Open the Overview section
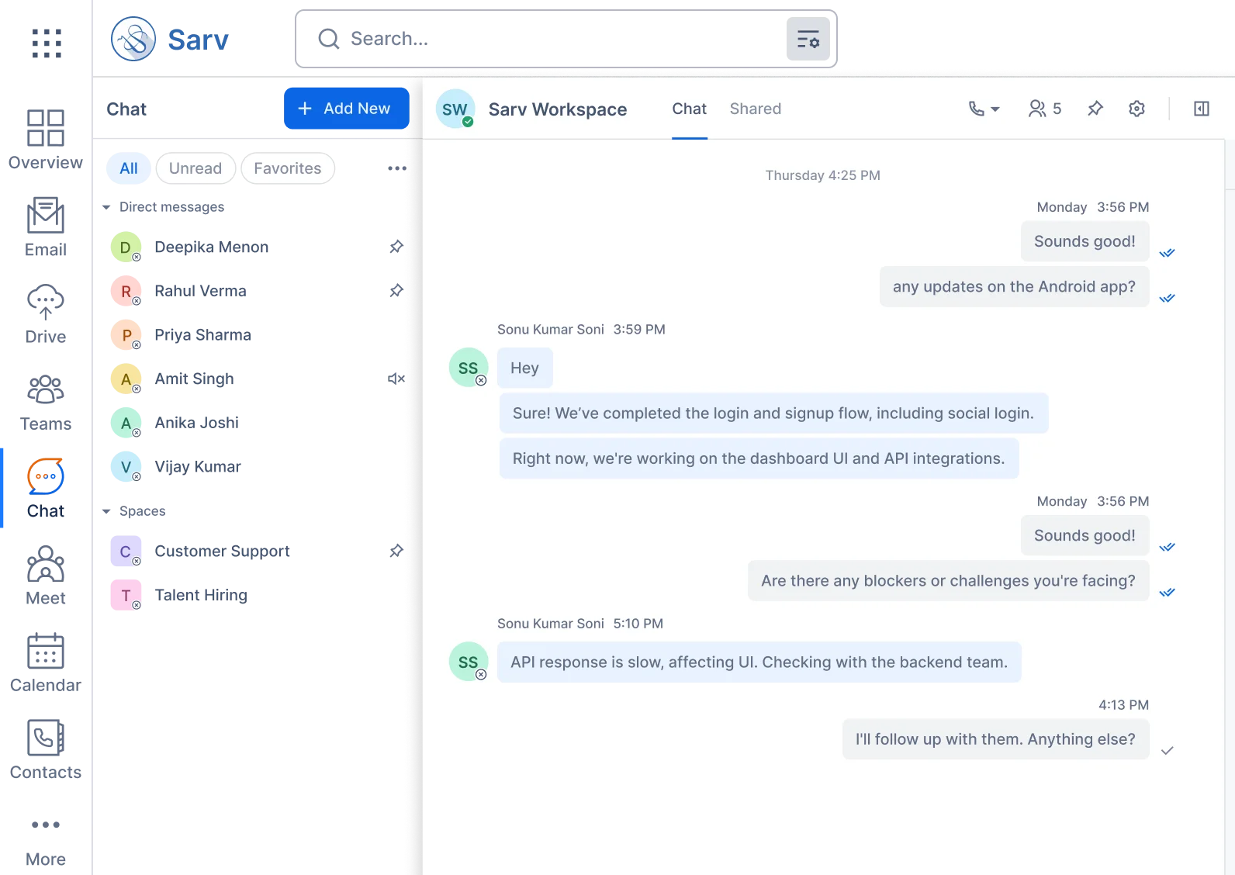The height and width of the screenshot is (875, 1235). (x=46, y=140)
